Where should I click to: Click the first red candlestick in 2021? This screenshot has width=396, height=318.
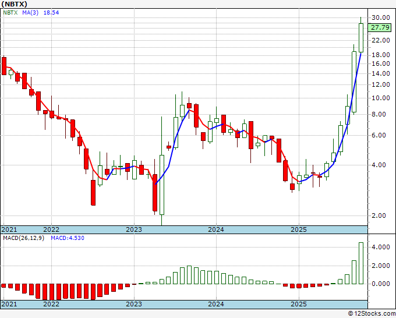(x=4, y=66)
